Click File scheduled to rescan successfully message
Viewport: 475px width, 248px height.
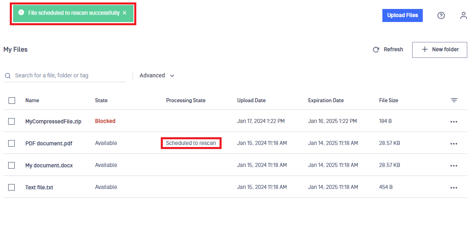pyautogui.click(x=74, y=13)
